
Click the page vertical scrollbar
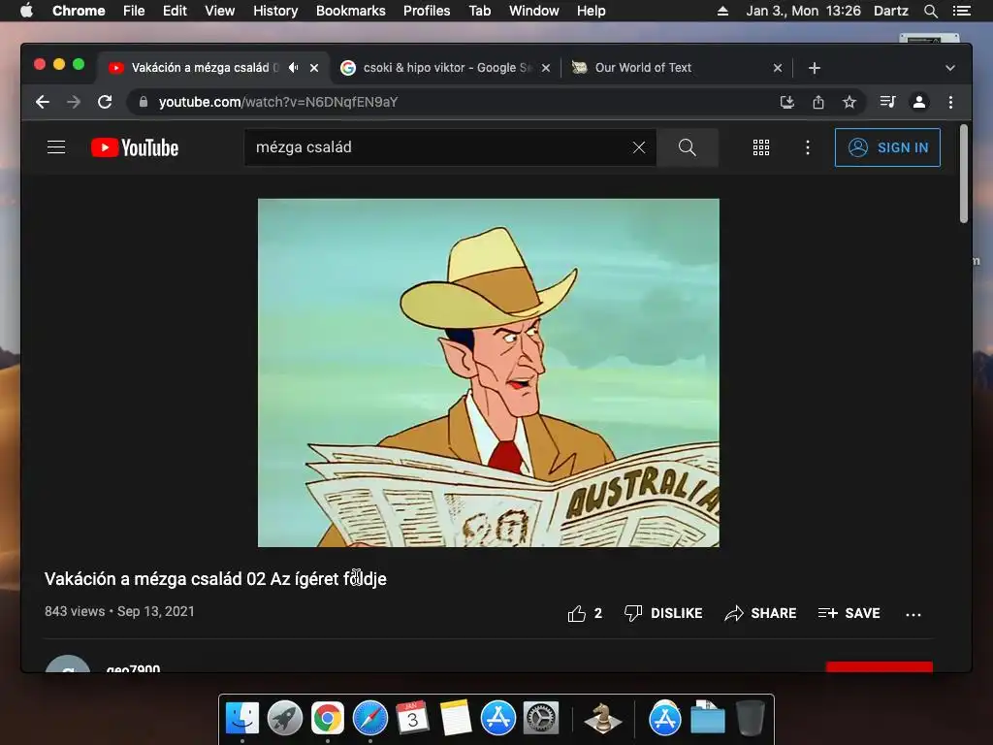(964, 175)
